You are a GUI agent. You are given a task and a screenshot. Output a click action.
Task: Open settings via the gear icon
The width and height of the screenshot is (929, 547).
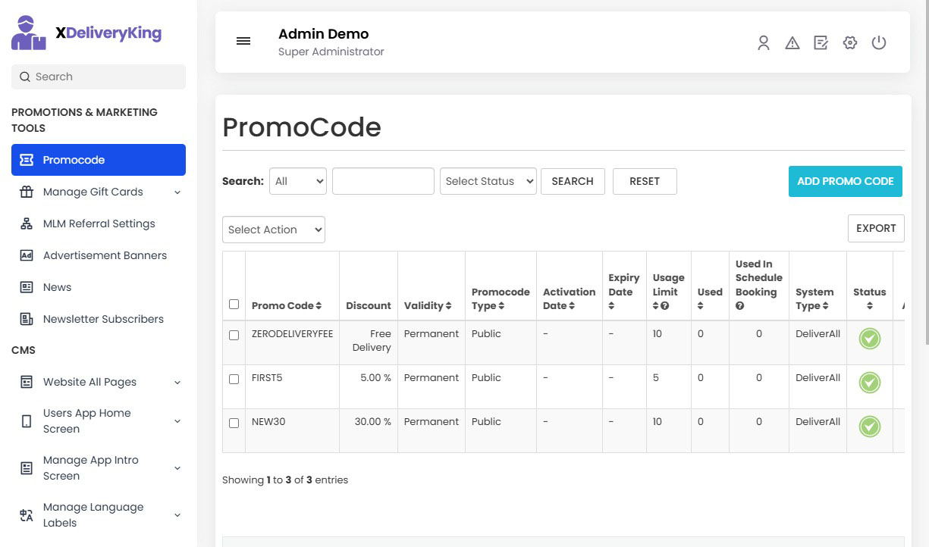(x=849, y=43)
